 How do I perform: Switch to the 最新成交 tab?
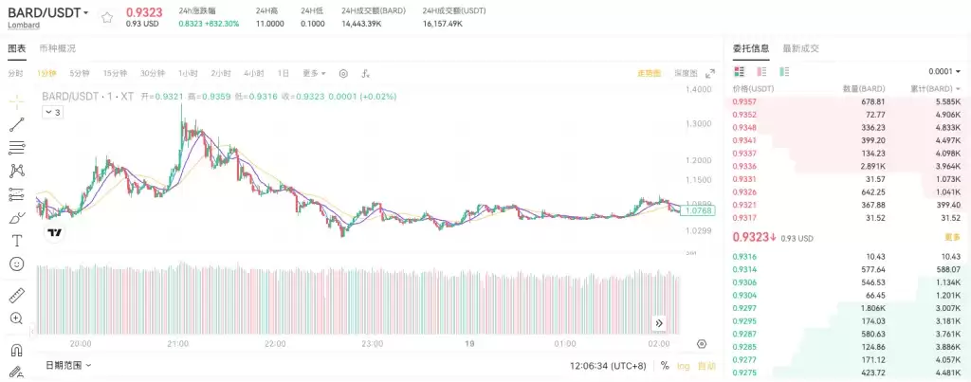click(x=800, y=48)
